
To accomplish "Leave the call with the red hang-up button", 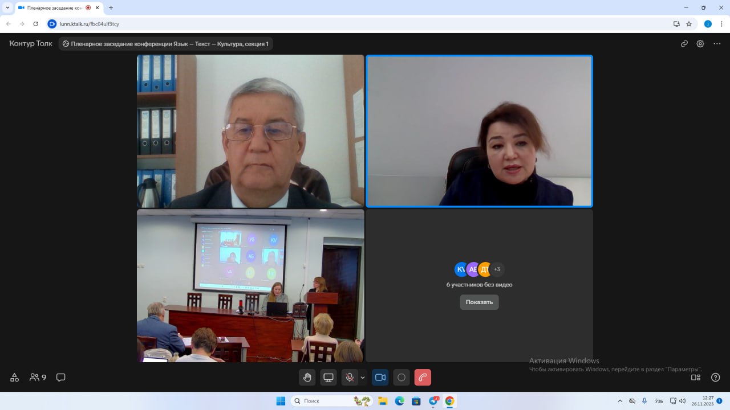I will tap(423, 378).
